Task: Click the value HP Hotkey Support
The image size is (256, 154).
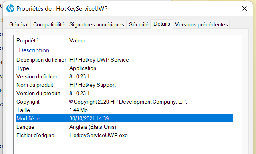Action: [93, 85]
